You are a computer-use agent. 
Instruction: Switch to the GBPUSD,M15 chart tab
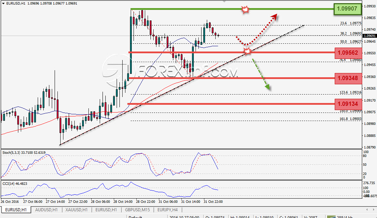click(x=137, y=210)
